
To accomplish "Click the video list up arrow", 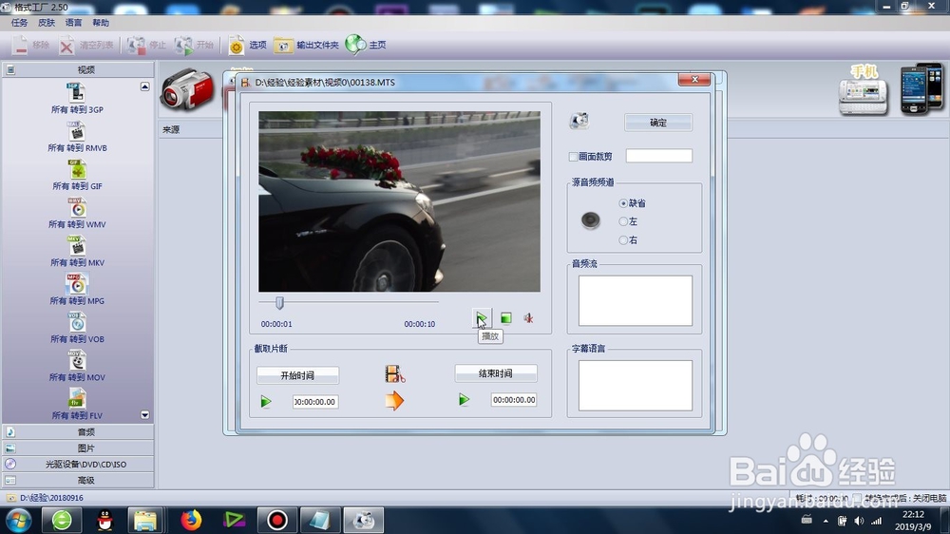I will tap(144, 86).
